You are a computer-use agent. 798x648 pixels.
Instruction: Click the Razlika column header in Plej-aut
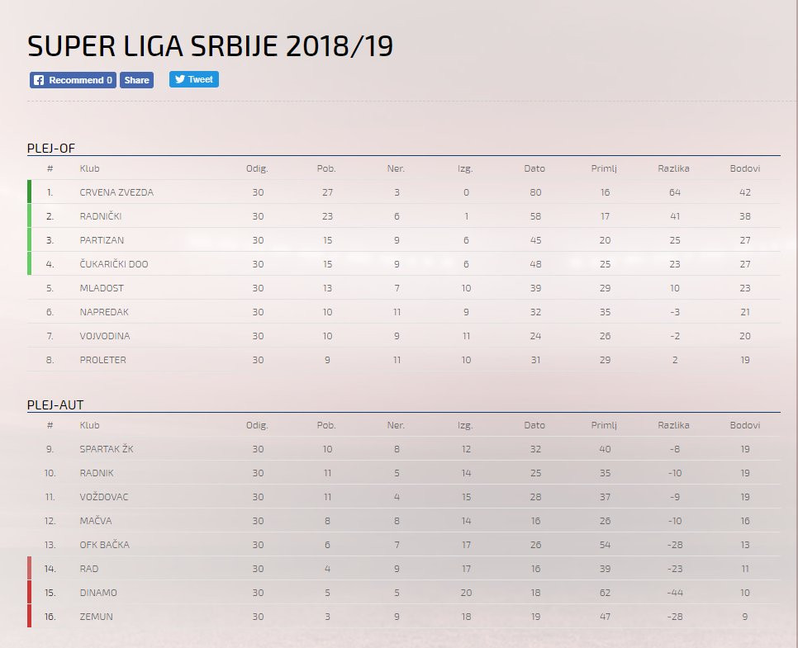pyautogui.click(x=673, y=425)
